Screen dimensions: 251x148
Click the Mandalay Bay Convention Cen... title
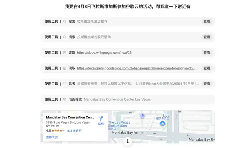point(70,117)
